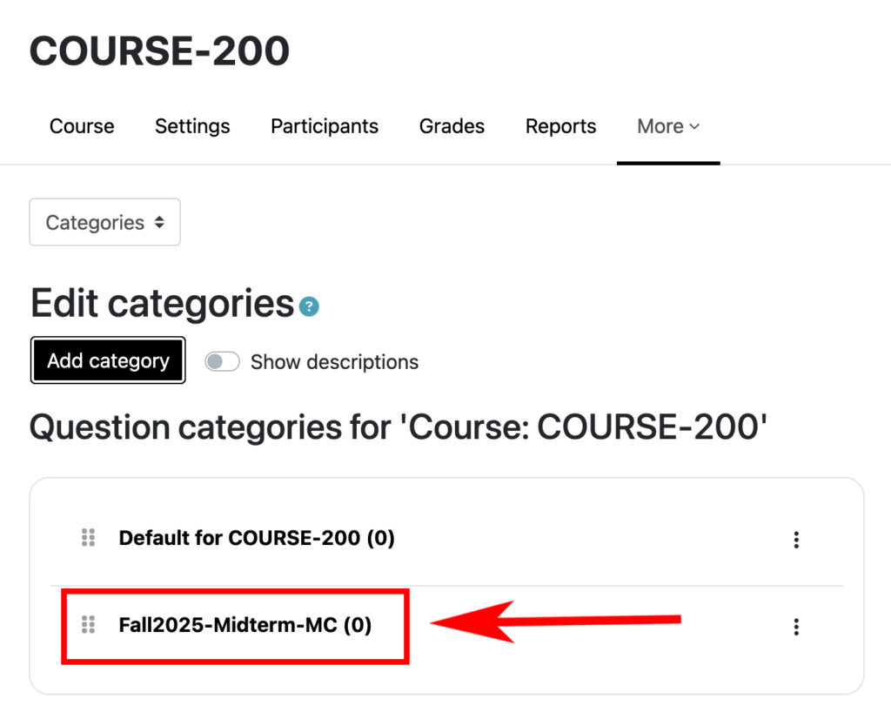Open the three-dot menu for Fall2025-Midterm-MC

(795, 627)
